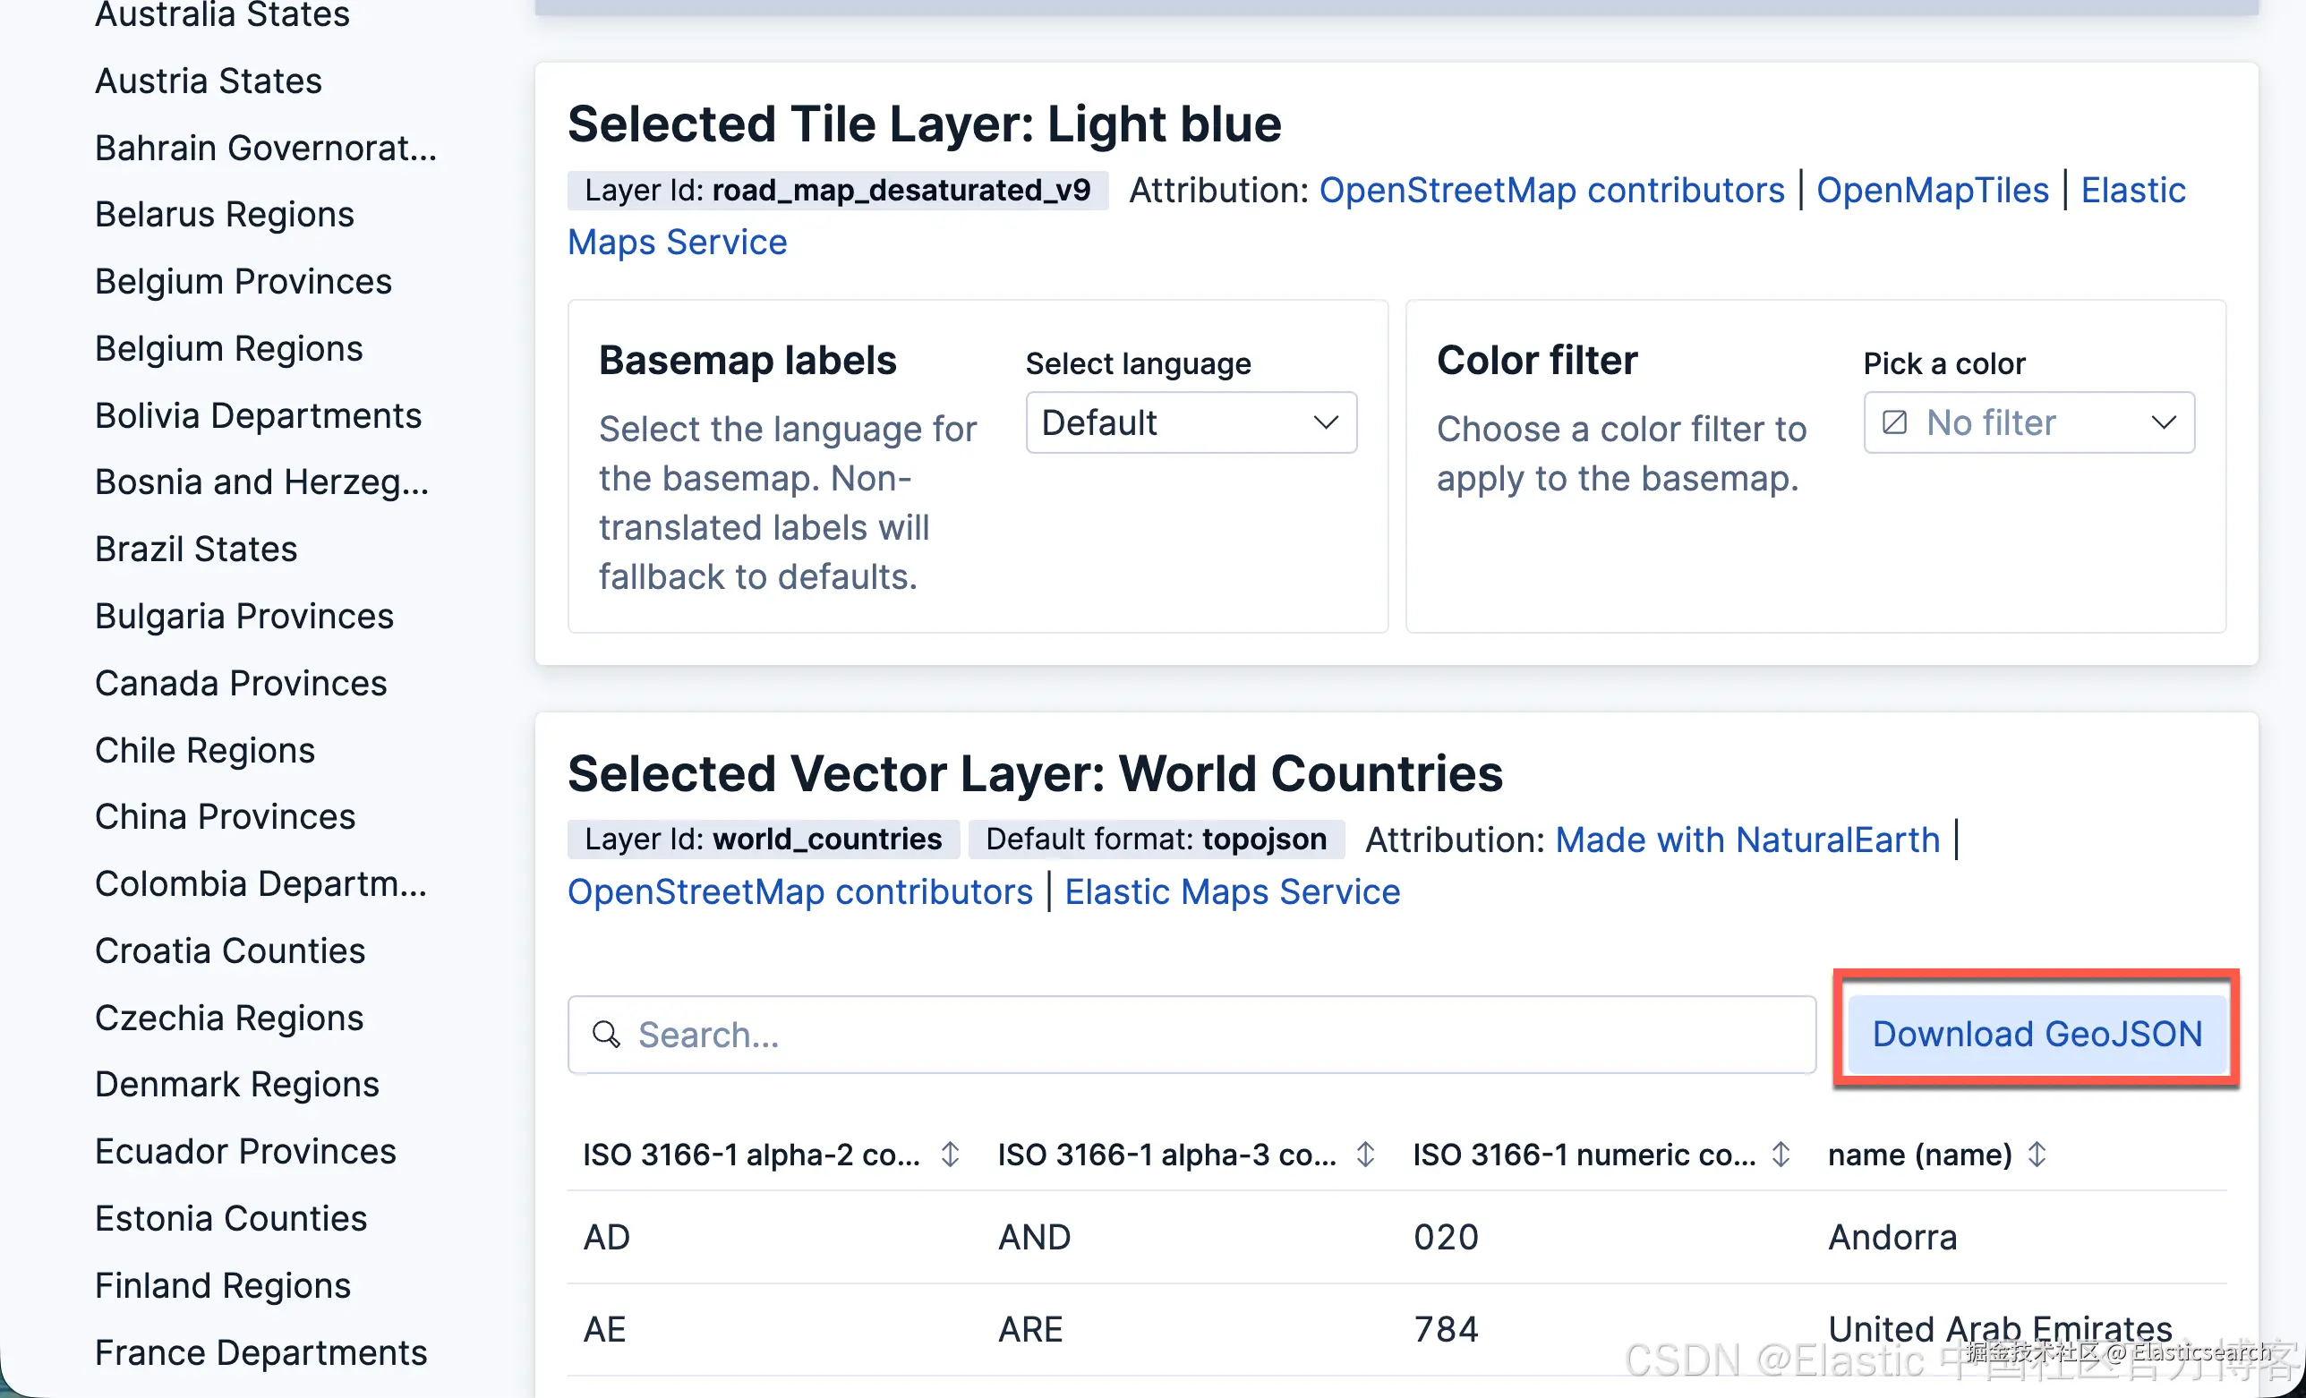The height and width of the screenshot is (1398, 2306).
Task: Open Made with NaturalEarth link
Action: coord(1747,840)
